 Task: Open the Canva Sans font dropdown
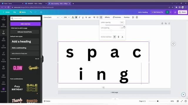51,17
